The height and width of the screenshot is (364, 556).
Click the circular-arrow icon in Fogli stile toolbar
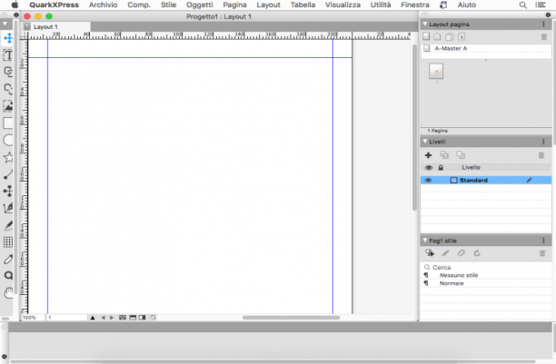[477, 253]
